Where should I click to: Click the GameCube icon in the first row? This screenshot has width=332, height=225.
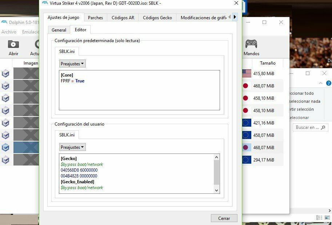(x=5, y=74)
